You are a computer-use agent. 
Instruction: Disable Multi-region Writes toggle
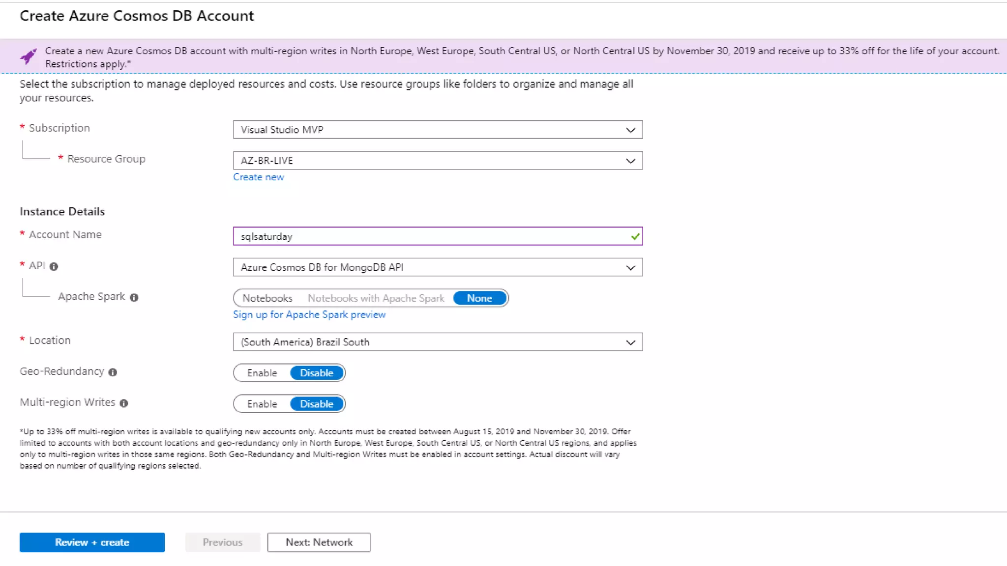(317, 404)
